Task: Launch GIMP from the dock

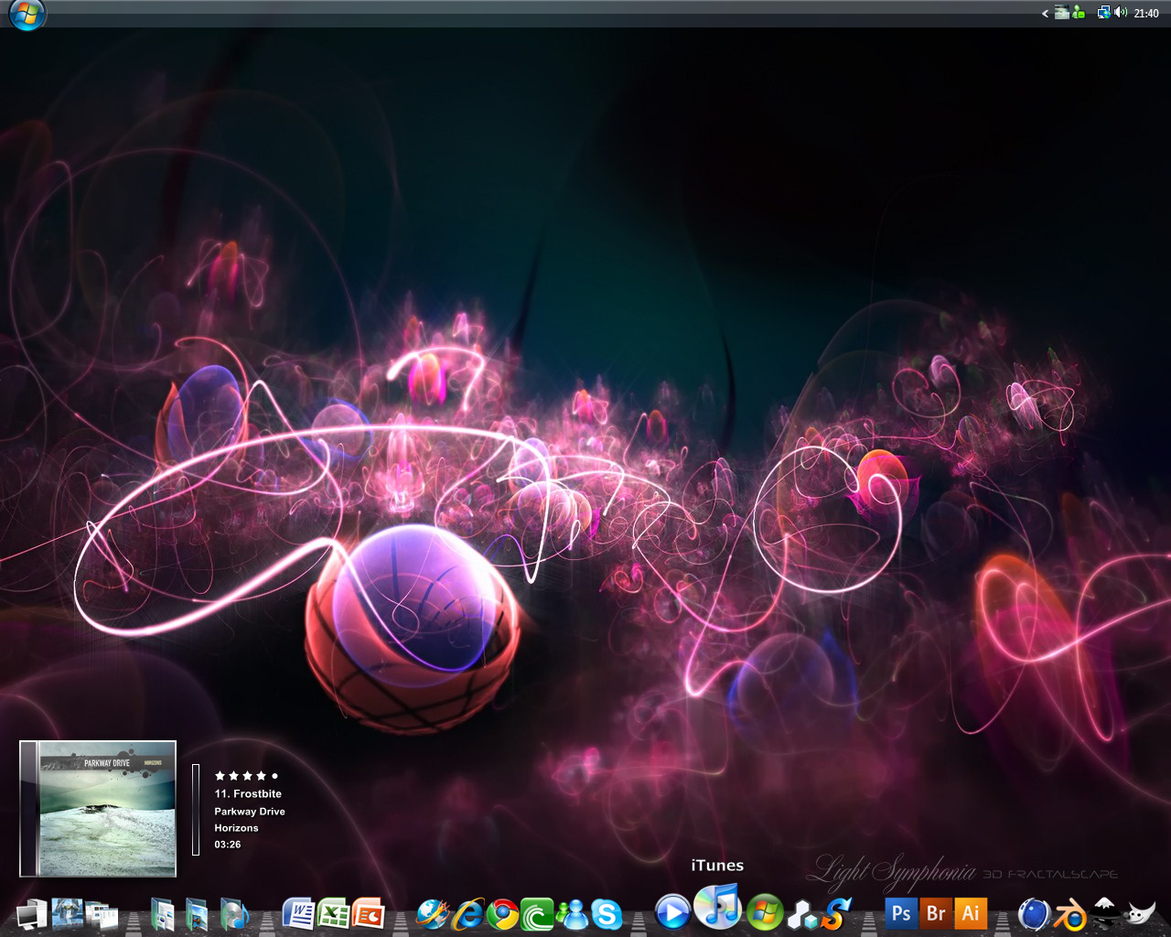Action: point(1140,914)
